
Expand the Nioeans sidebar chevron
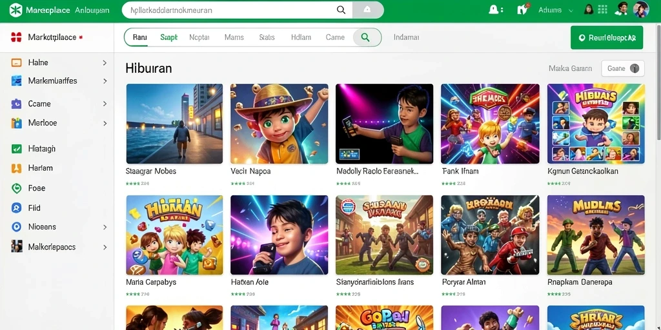[105, 227]
